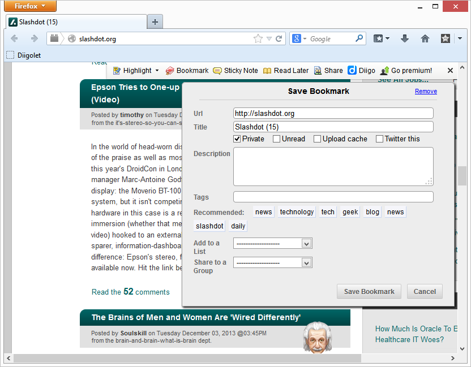Add the first recommended tag news

(x=263, y=212)
